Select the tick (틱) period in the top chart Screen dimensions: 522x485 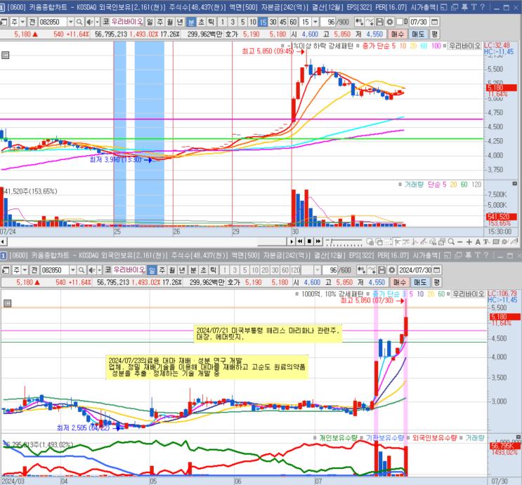[x=211, y=22]
